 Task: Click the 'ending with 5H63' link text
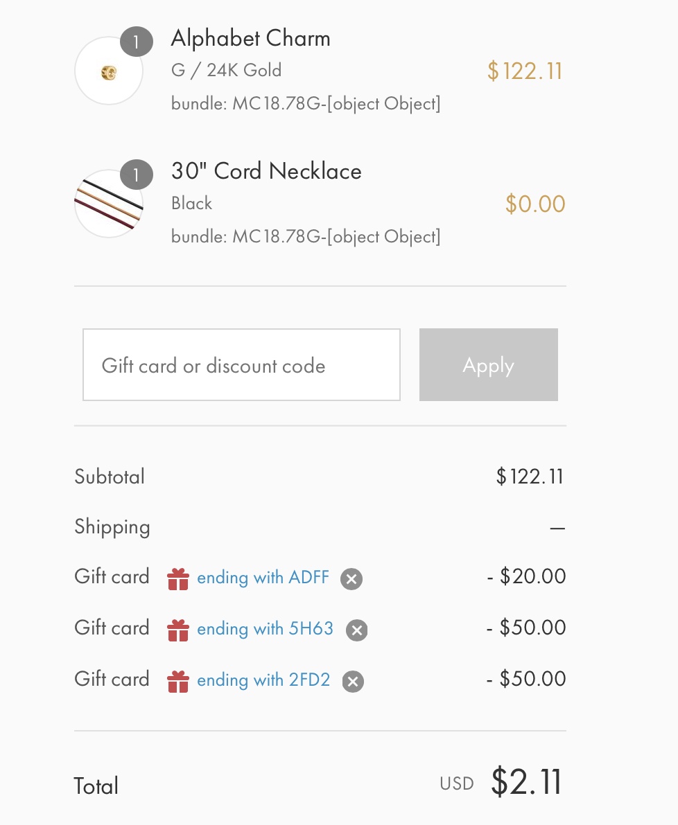coord(266,629)
